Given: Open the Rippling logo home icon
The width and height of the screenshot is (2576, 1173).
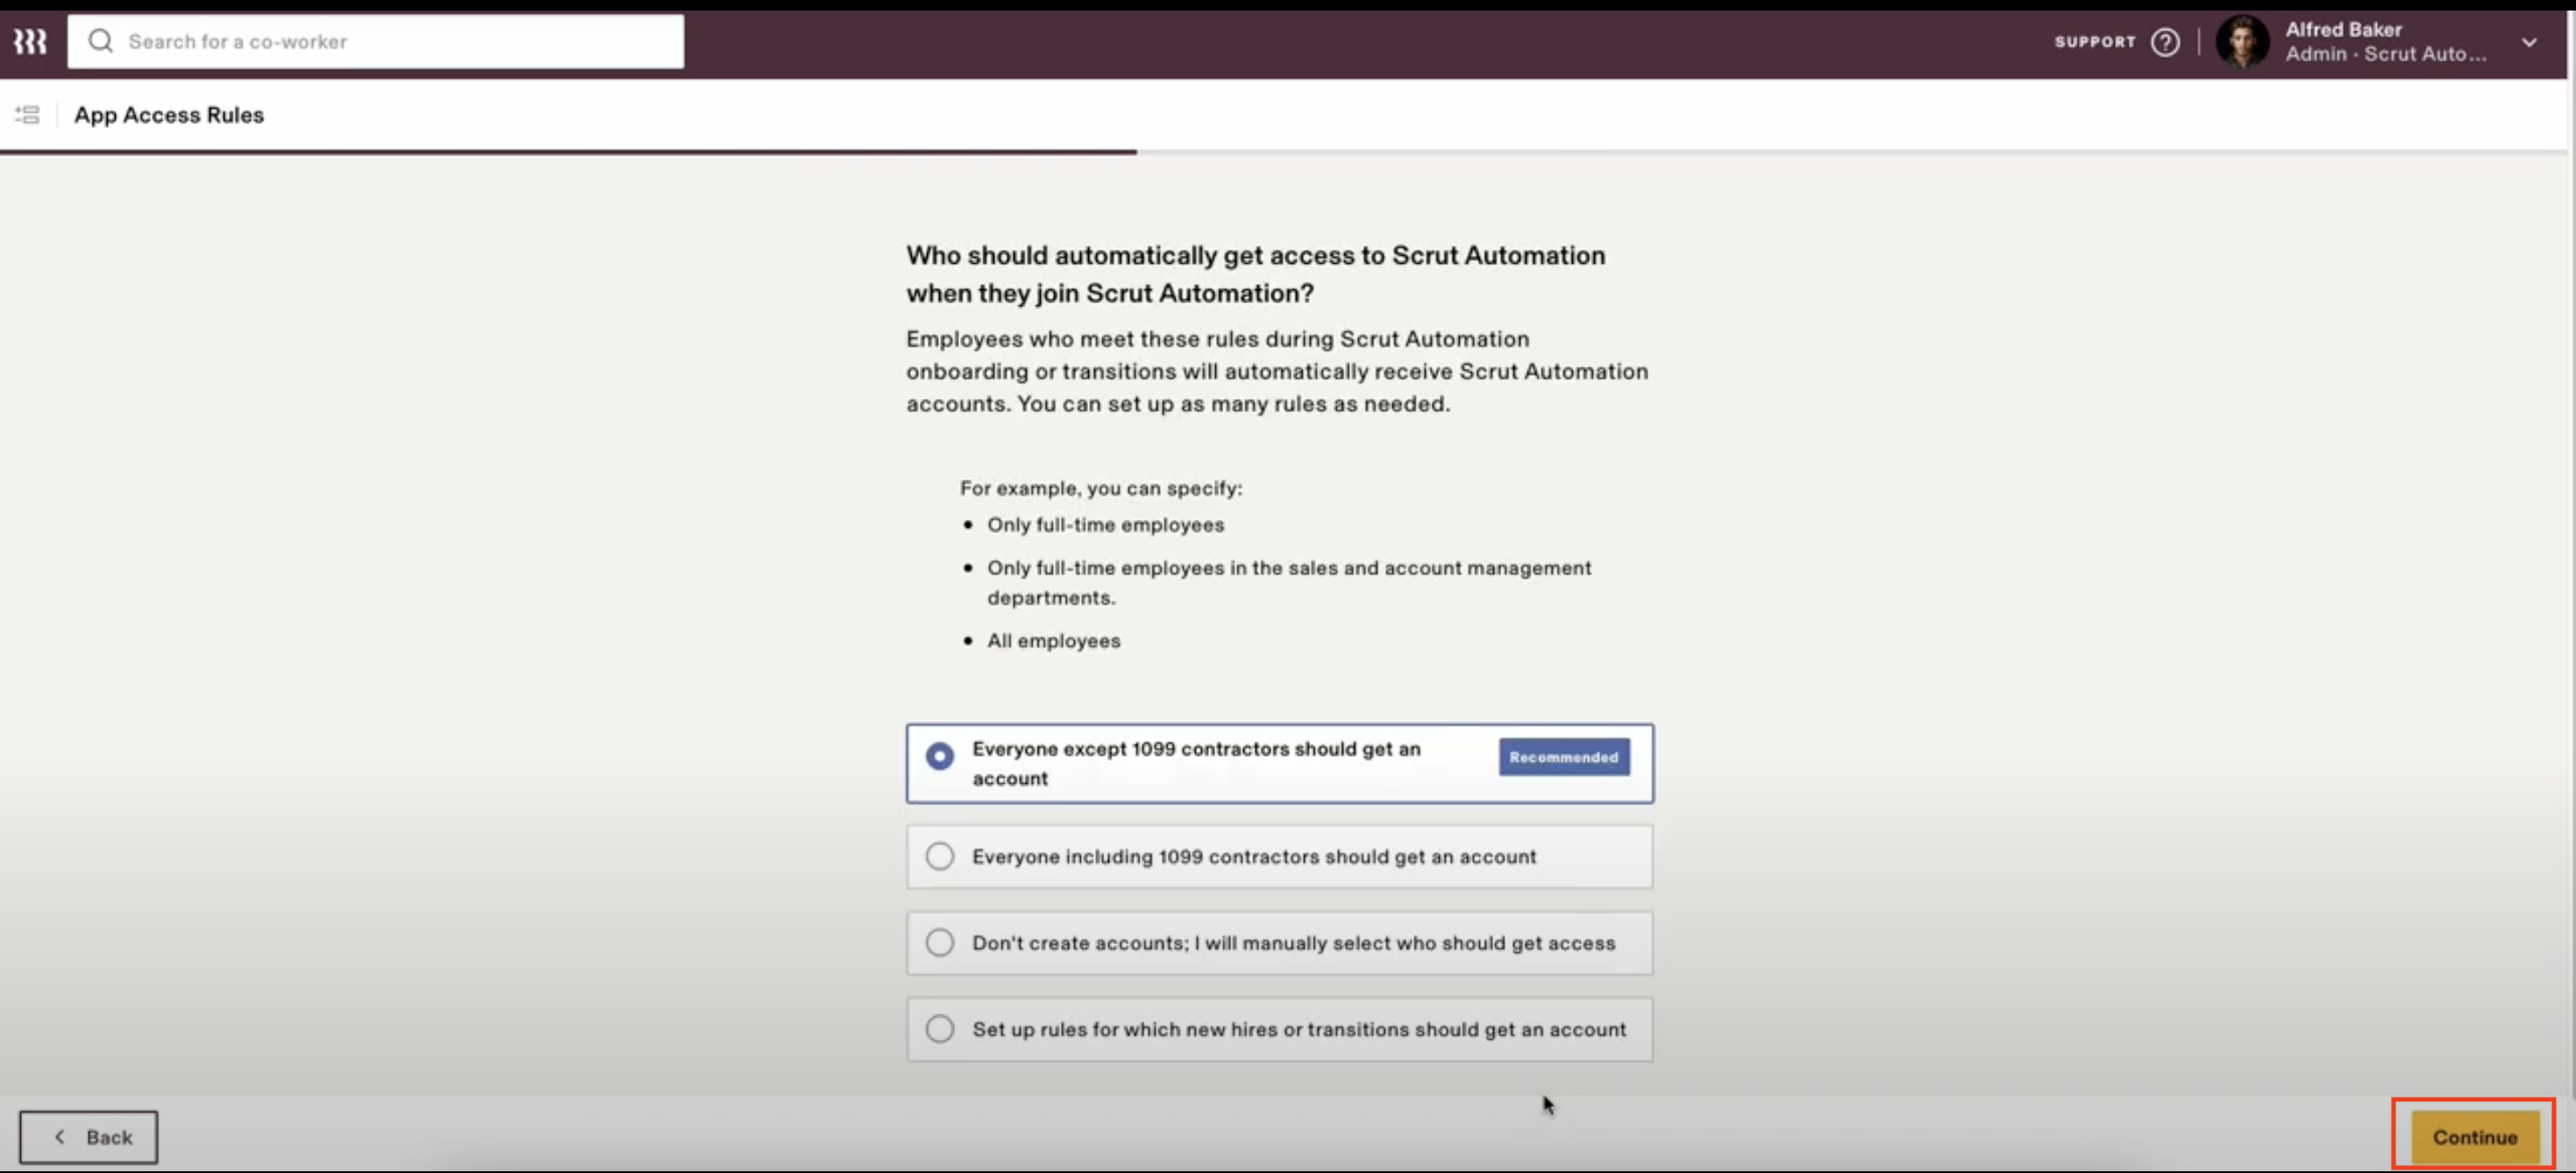Looking at the screenshot, I should tap(30, 41).
